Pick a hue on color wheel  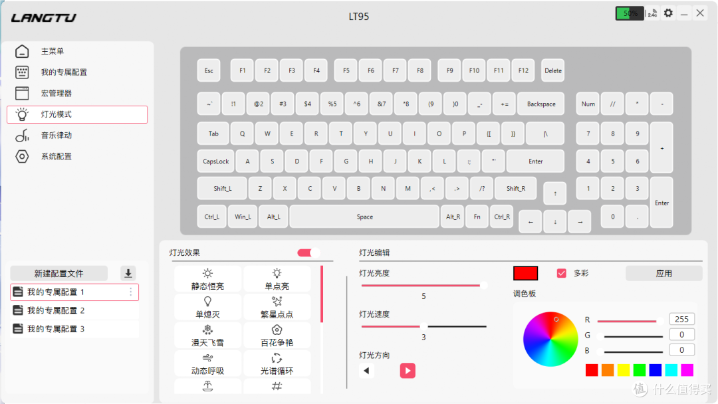550,339
